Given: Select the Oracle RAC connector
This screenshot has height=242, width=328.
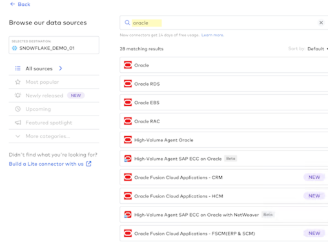Looking at the screenshot, I should tap(224, 121).
